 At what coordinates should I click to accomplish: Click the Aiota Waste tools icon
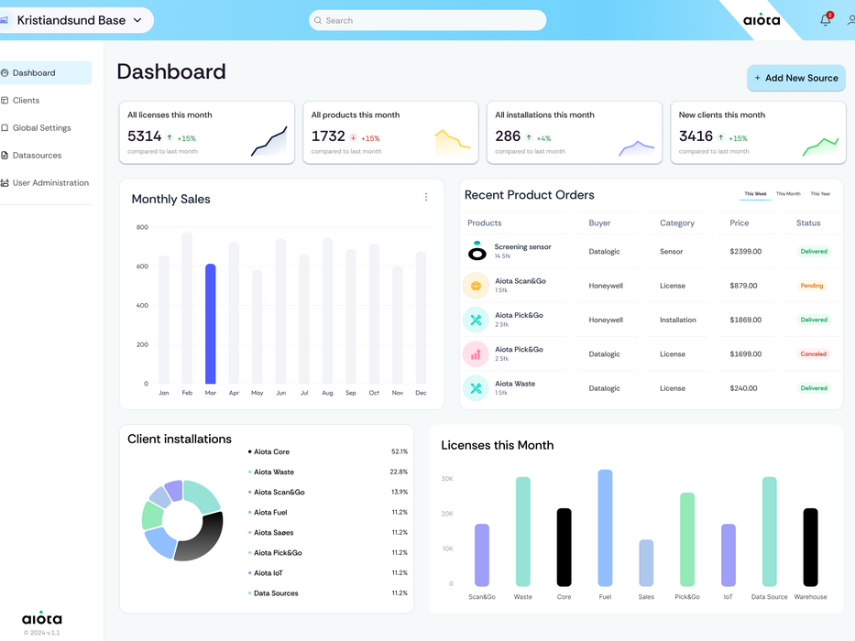pyautogui.click(x=476, y=388)
